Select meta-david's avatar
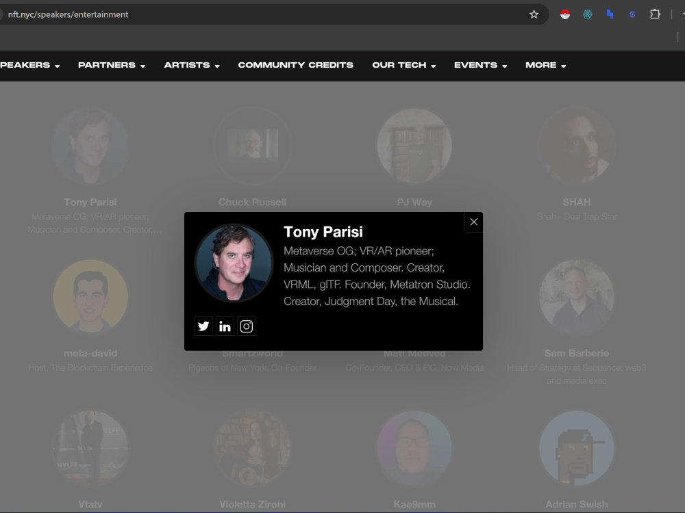The width and height of the screenshot is (685, 513). [x=90, y=297]
